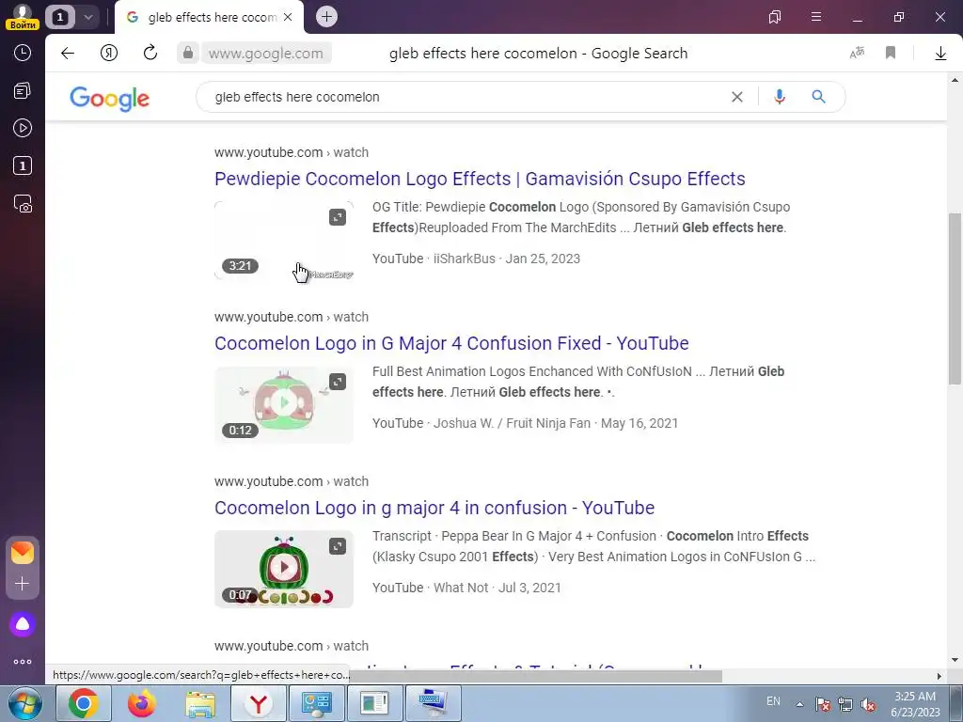Screen dimensions: 963x722
Task: Switch to Yandex Browser on taskbar
Action: (259, 703)
